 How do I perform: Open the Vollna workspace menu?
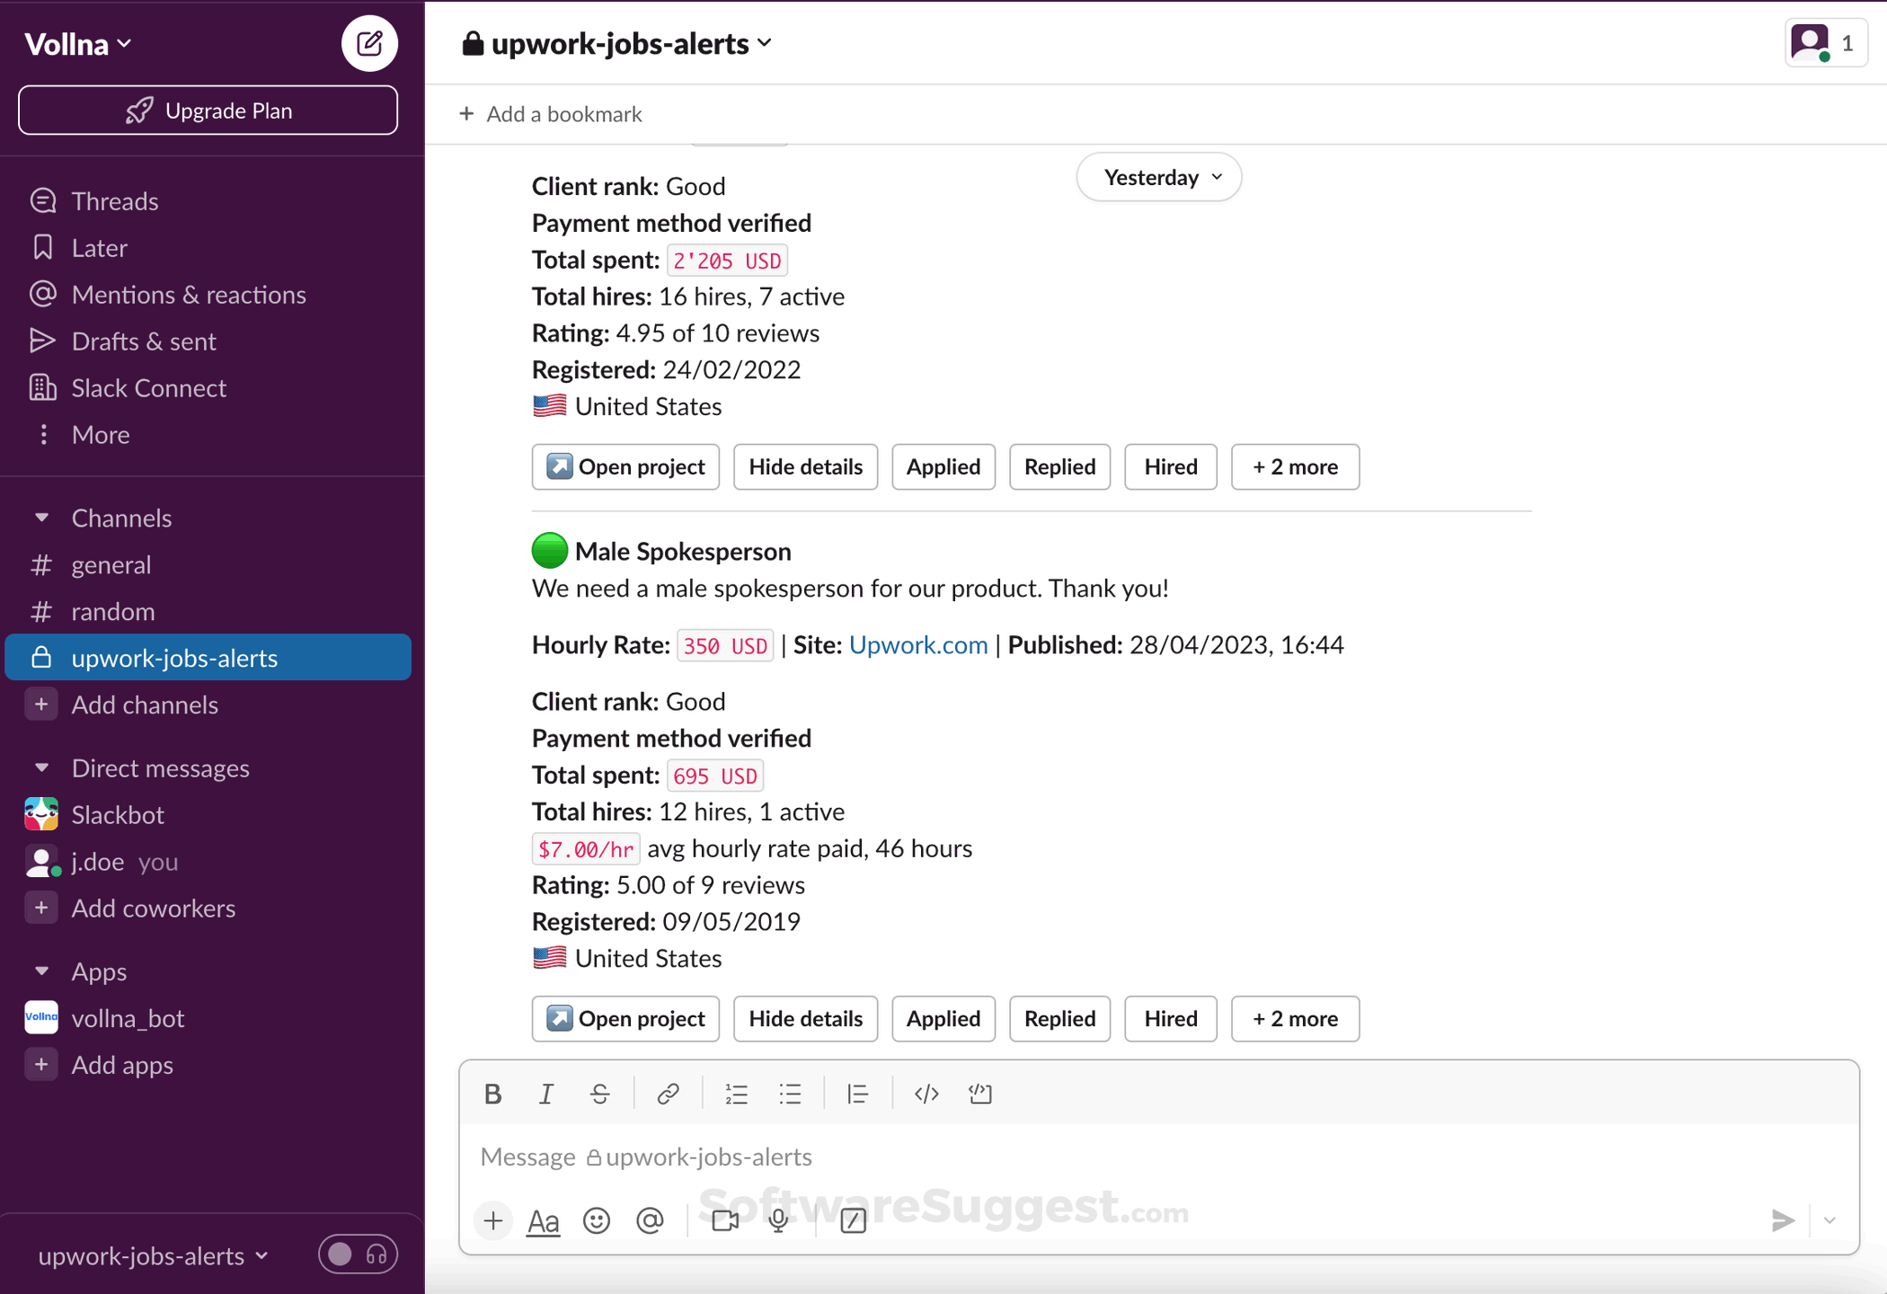click(x=76, y=42)
